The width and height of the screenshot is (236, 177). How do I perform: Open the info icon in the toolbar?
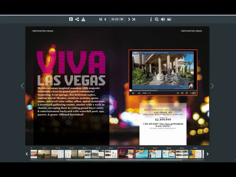[x=151, y=19]
